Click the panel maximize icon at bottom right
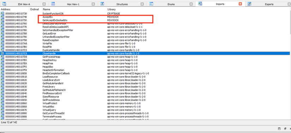The image size is (291, 133). pyautogui.click(x=279, y=129)
